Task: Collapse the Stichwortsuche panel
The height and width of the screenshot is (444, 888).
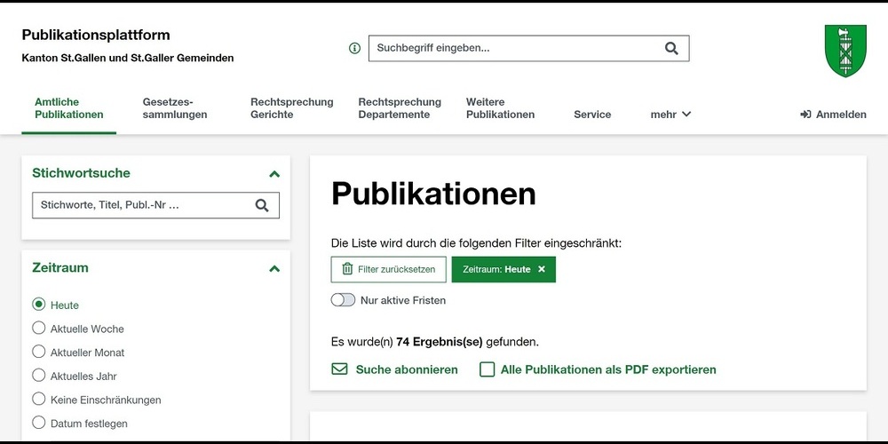Action: click(x=274, y=174)
